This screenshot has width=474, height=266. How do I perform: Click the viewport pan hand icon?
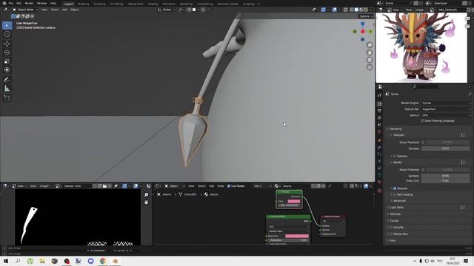coord(370,52)
